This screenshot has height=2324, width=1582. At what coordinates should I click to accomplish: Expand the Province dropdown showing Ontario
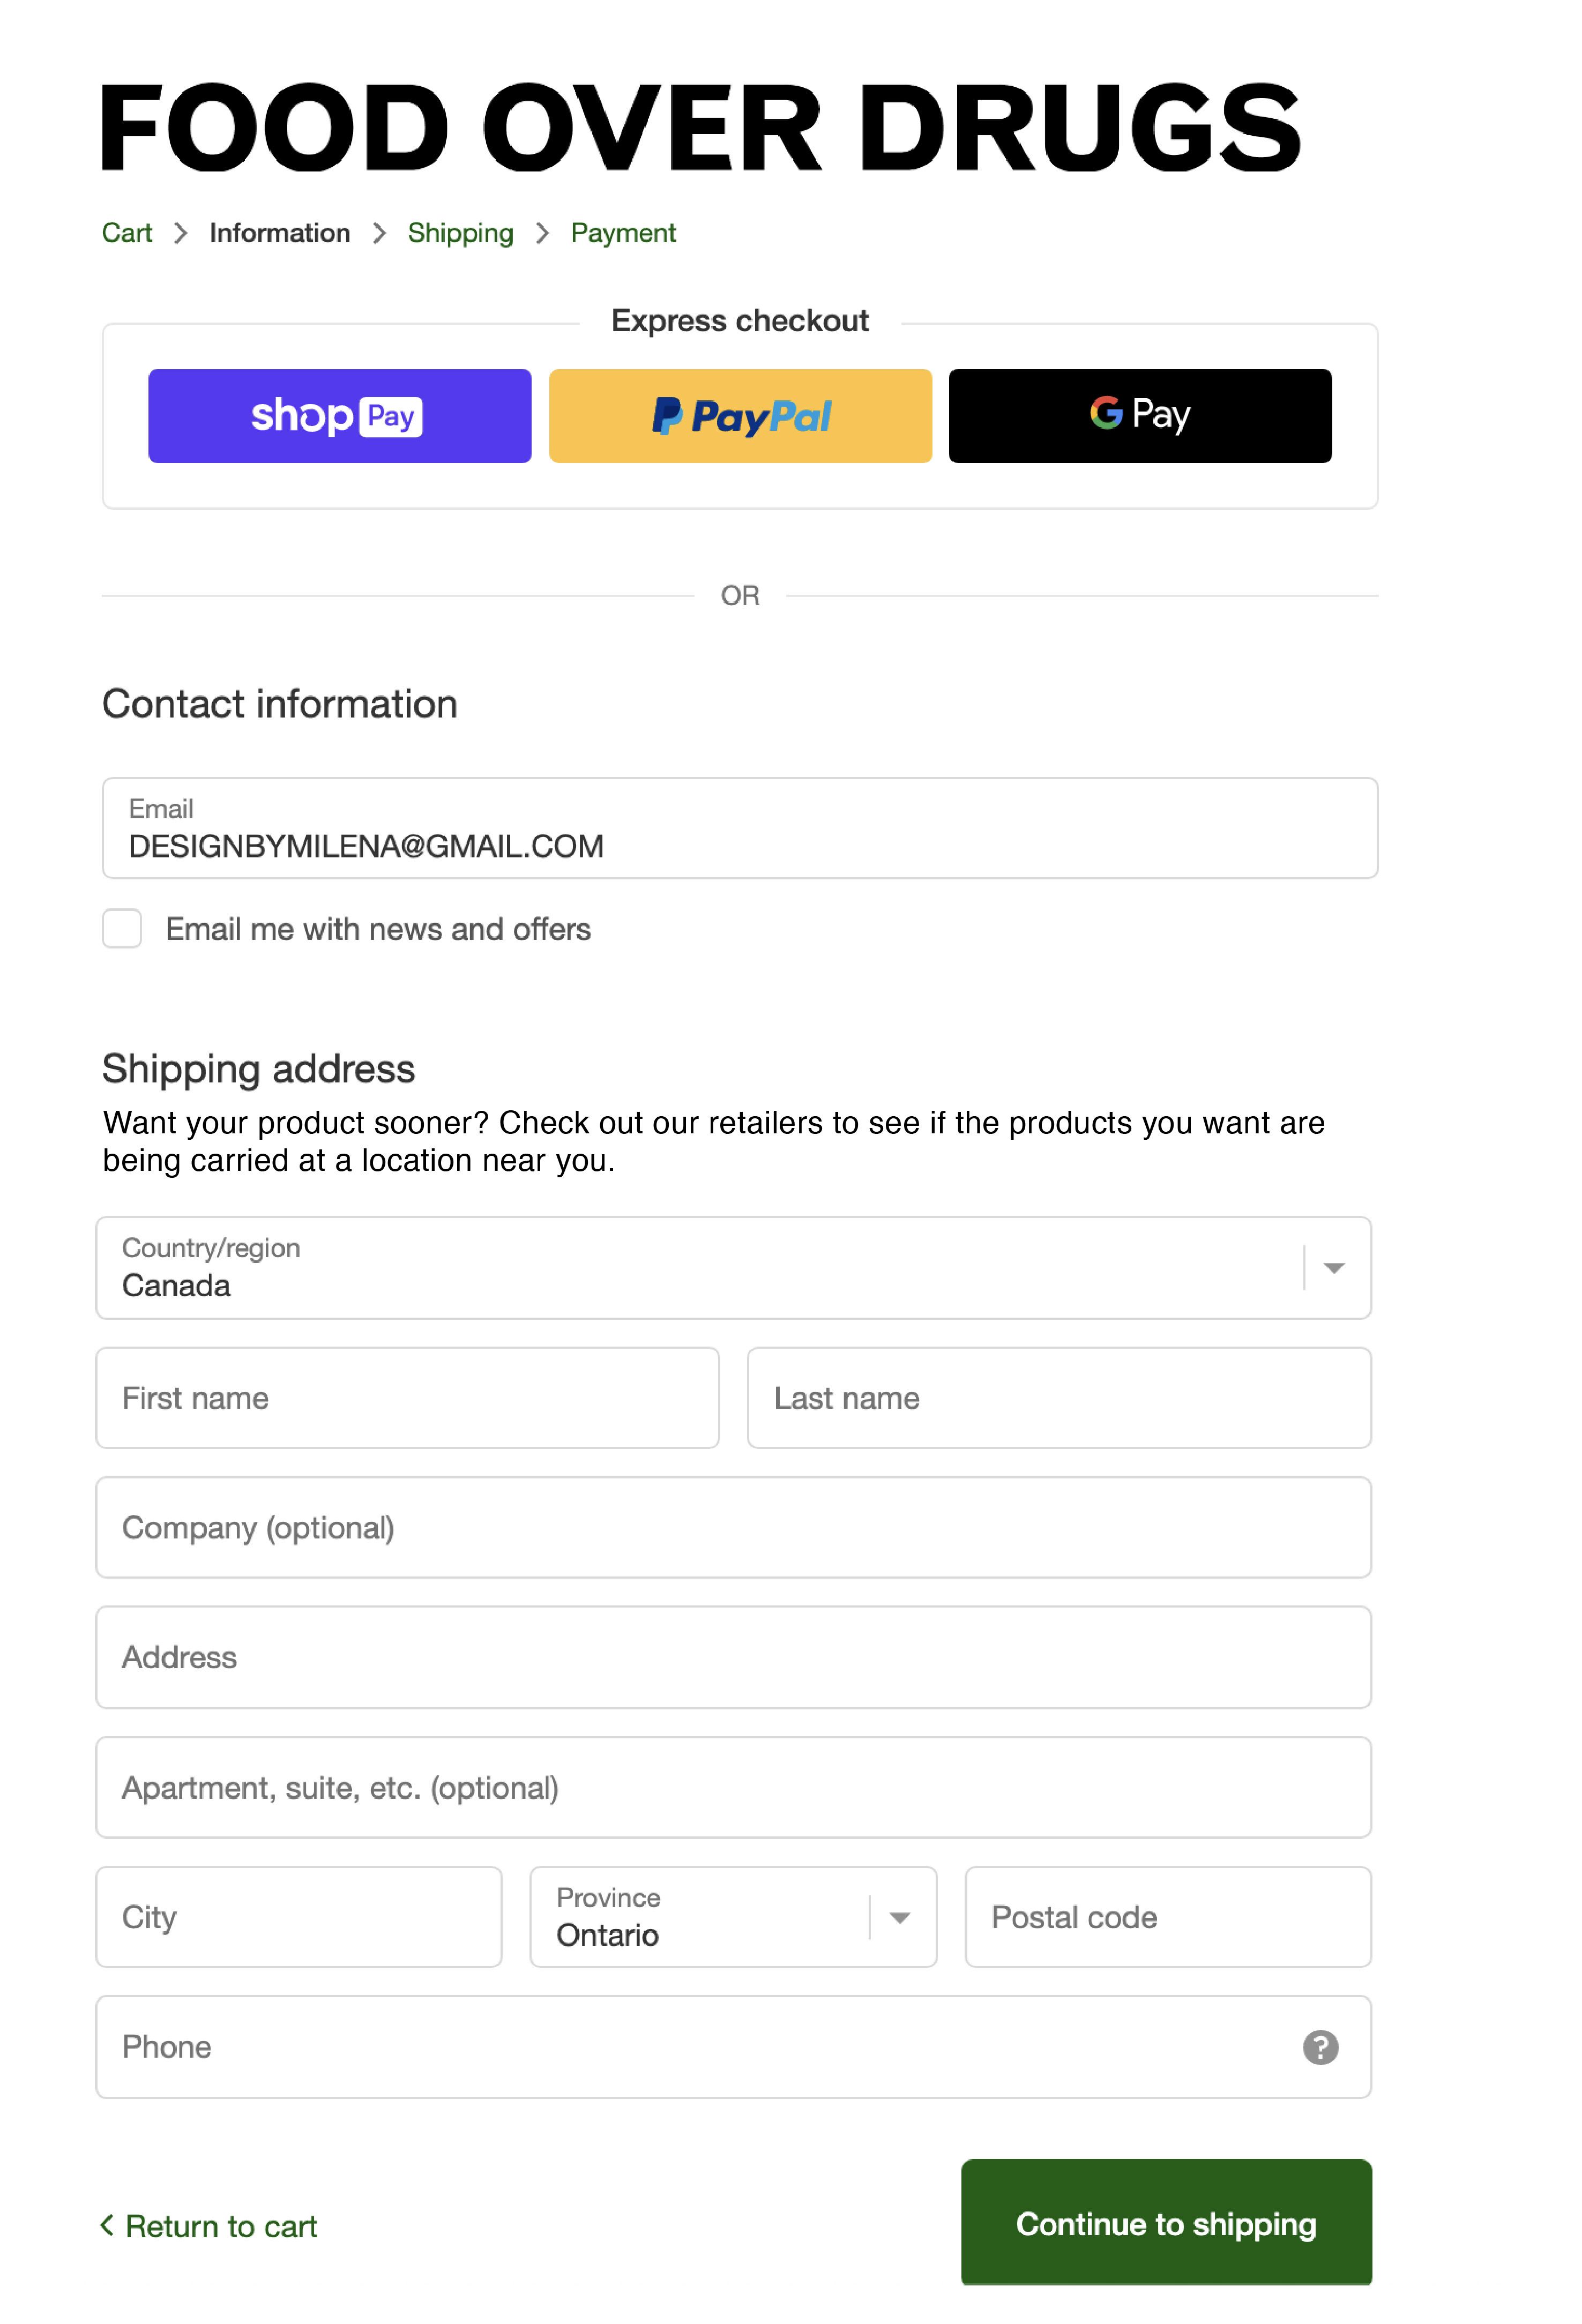click(x=733, y=1917)
